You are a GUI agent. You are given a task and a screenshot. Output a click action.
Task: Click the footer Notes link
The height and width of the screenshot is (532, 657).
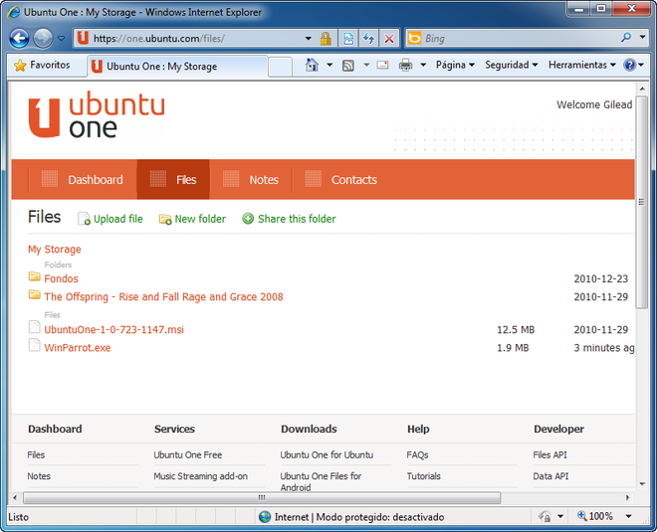[x=39, y=476]
